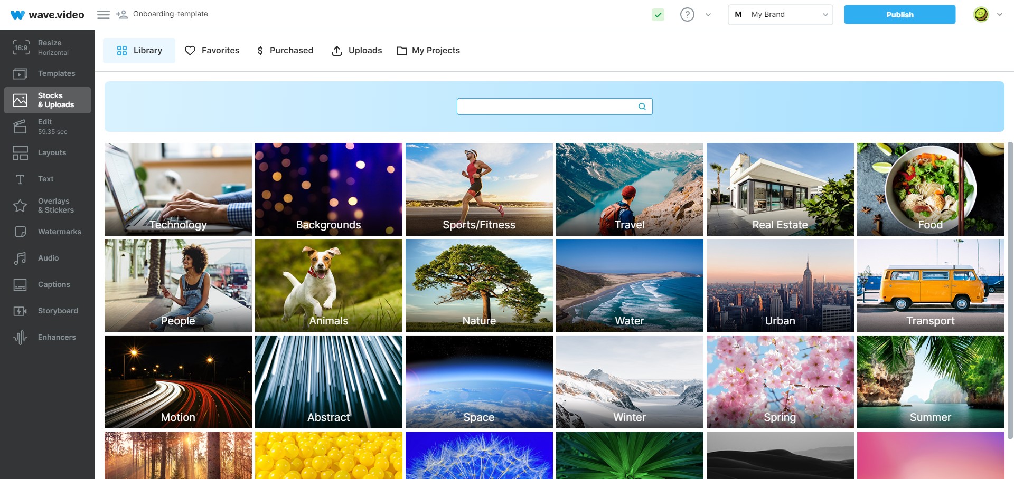Image resolution: width=1014 pixels, height=479 pixels.
Task: Open Layouts in the sidebar
Action: coord(48,153)
